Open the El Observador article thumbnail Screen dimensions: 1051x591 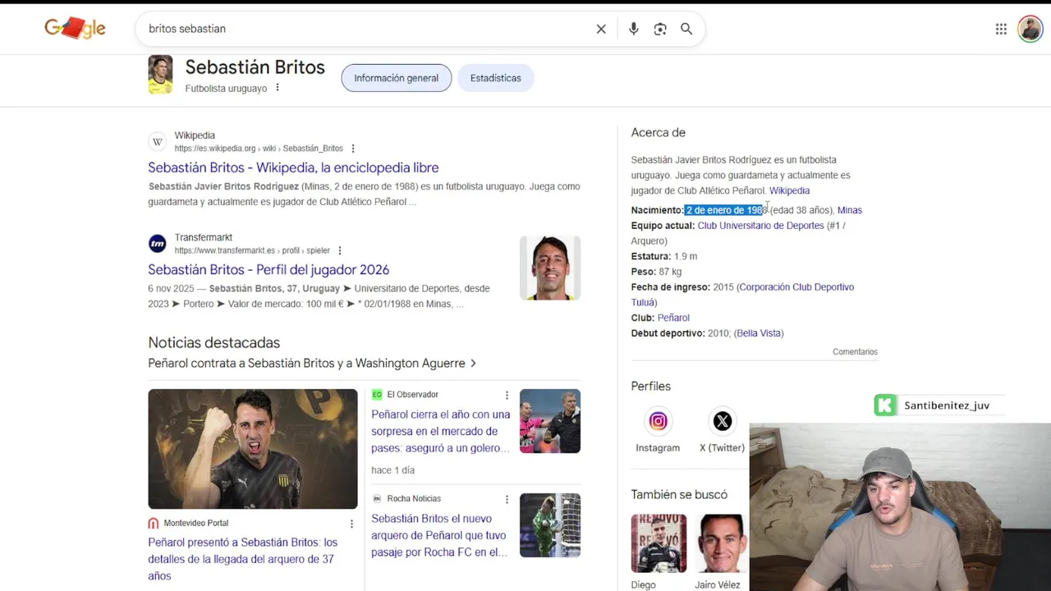550,421
